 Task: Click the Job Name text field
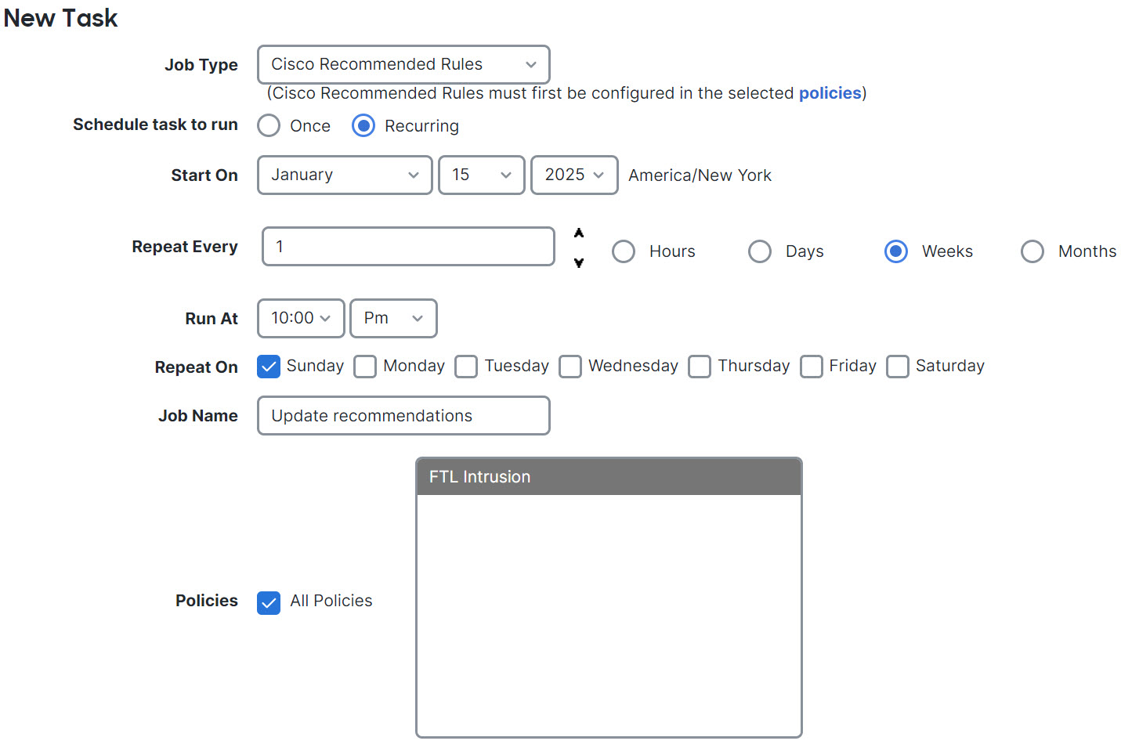[x=403, y=416]
